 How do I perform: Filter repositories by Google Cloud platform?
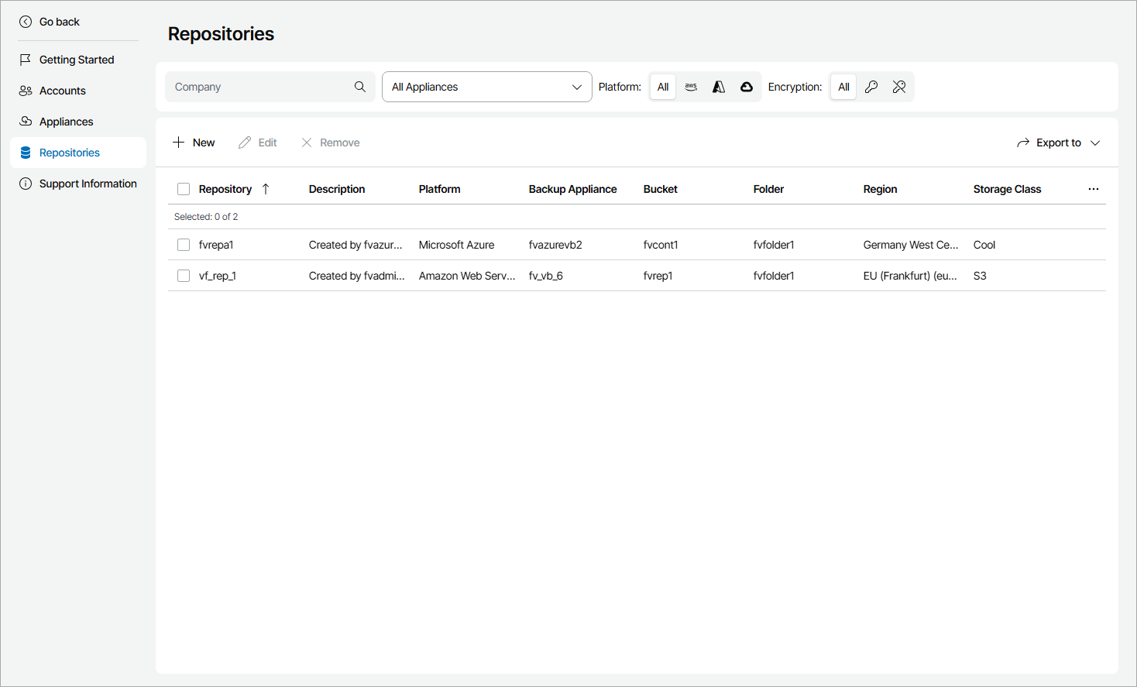747,87
